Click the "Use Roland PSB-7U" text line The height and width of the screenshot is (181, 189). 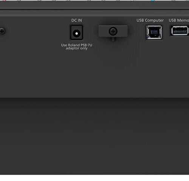click(76, 45)
